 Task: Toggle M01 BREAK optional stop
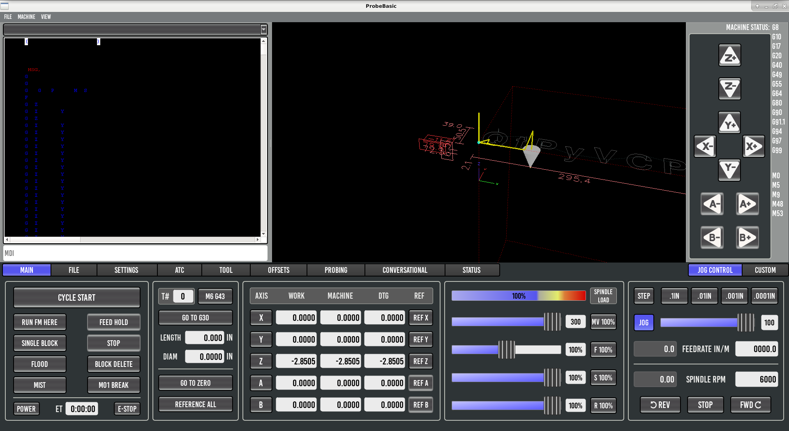[x=113, y=385]
